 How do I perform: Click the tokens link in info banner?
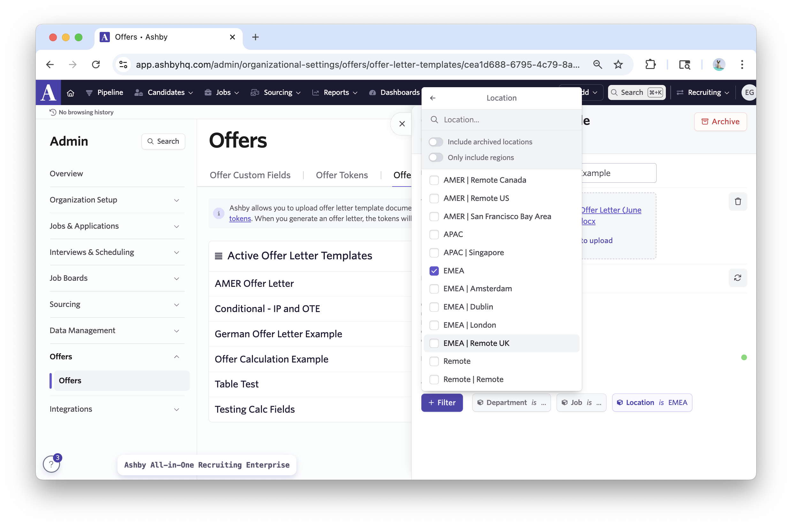[x=240, y=218]
